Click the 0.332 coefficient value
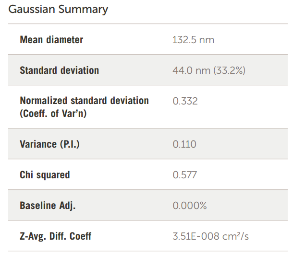 click(185, 101)
